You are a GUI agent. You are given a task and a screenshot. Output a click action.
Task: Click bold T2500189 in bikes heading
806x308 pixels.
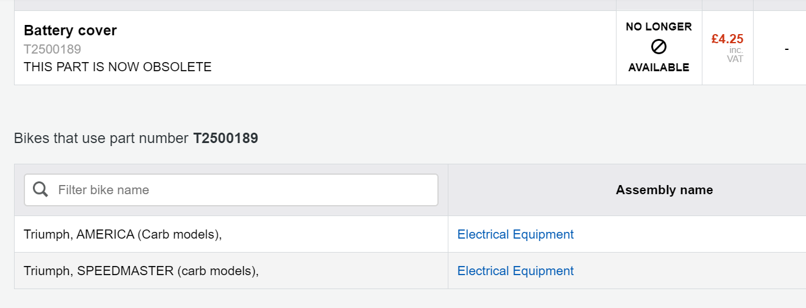pos(225,139)
